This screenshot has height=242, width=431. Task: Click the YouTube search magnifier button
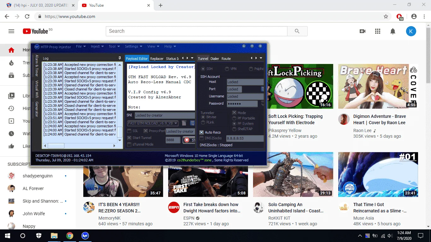coord(297,31)
